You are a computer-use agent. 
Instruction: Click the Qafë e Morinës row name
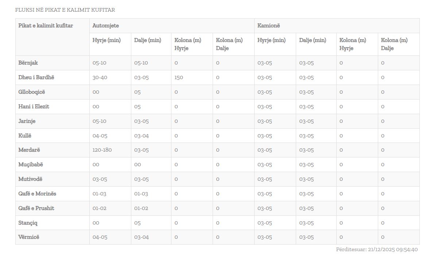coord(37,194)
